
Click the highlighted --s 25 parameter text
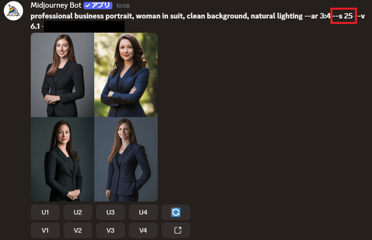tap(343, 16)
